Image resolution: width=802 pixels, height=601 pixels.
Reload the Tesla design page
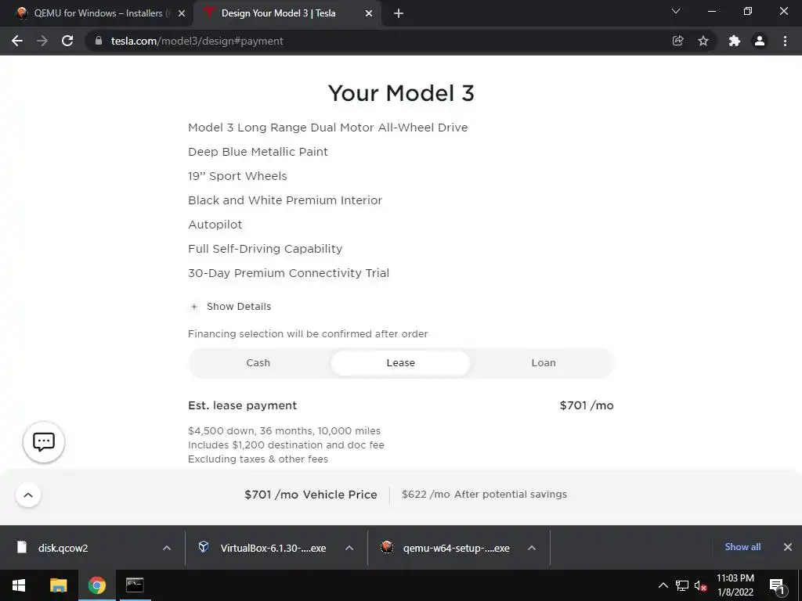click(x=67, y=41)
